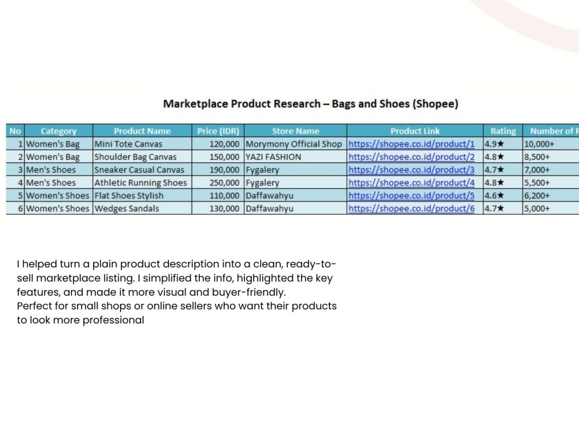
Task: Select the 190,000 price cell
Action: click(x=218, y=170)
